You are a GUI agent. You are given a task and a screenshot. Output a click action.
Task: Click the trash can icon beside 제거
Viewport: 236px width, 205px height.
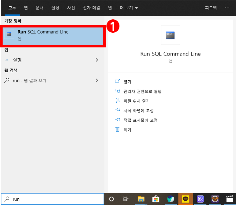117,129
